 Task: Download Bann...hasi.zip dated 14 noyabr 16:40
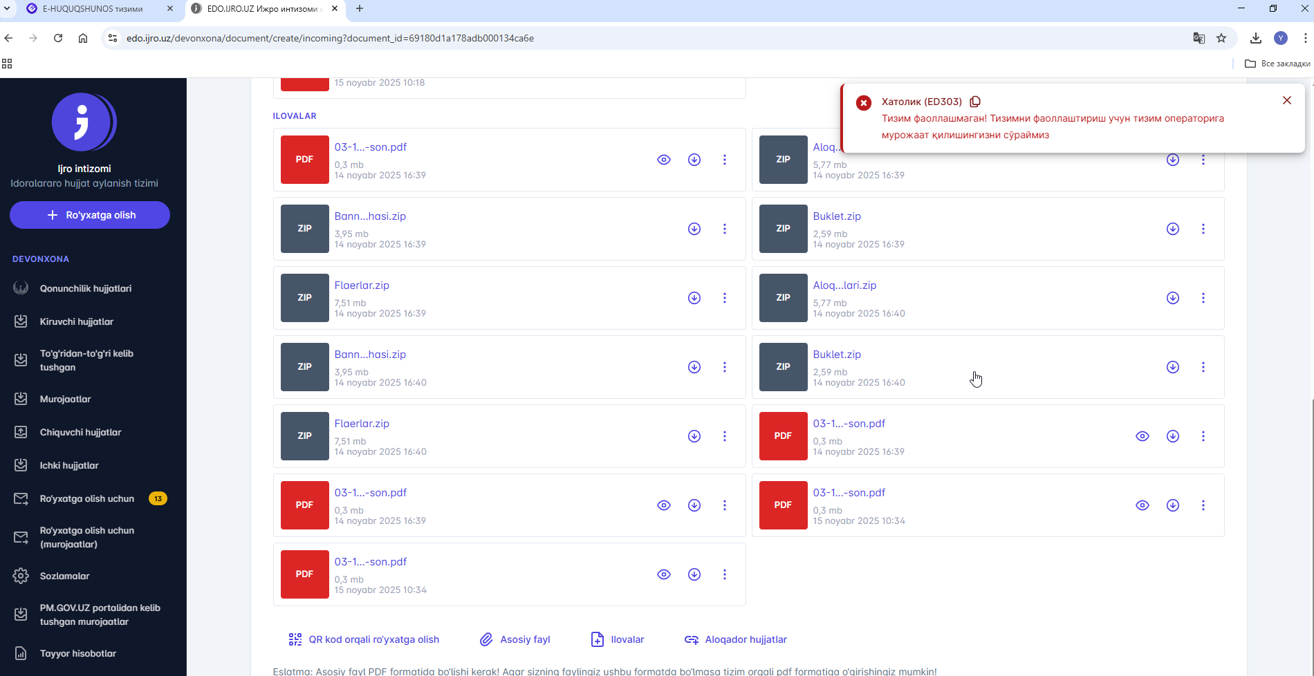[694, 367]
